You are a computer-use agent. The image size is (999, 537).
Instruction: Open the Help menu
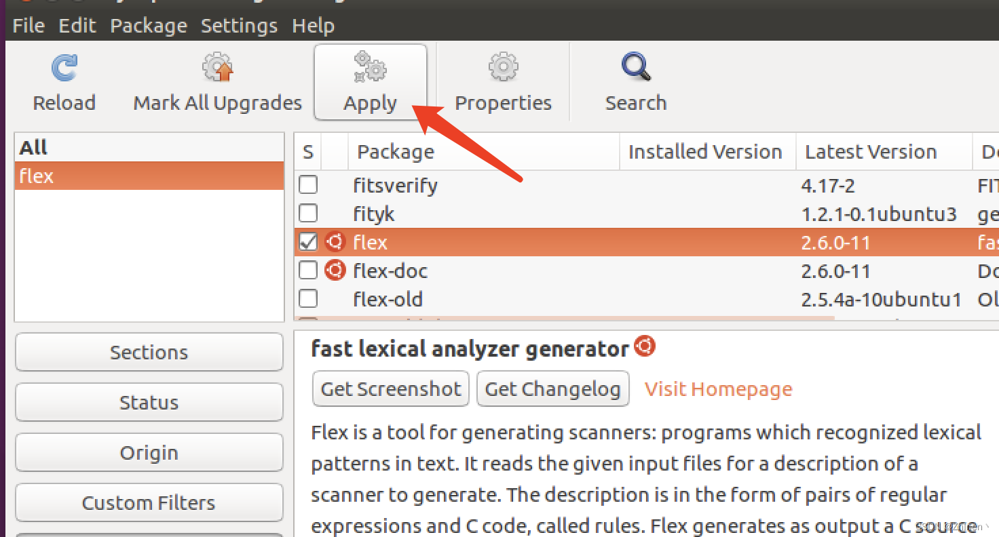click(x=313, y=26)
